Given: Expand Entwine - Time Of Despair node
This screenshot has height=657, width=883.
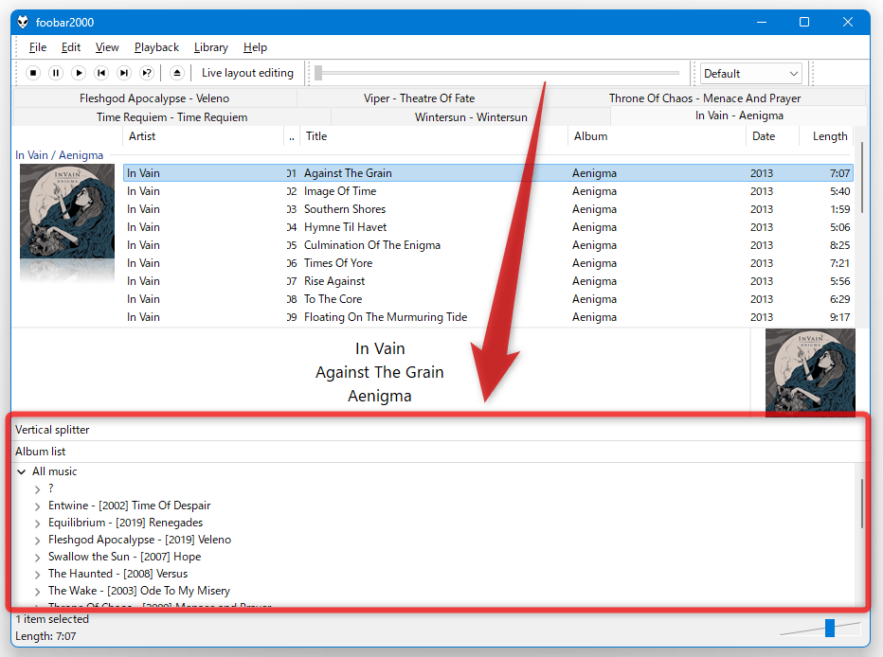Looking at the screenshot, I should (x=37, y=506).
